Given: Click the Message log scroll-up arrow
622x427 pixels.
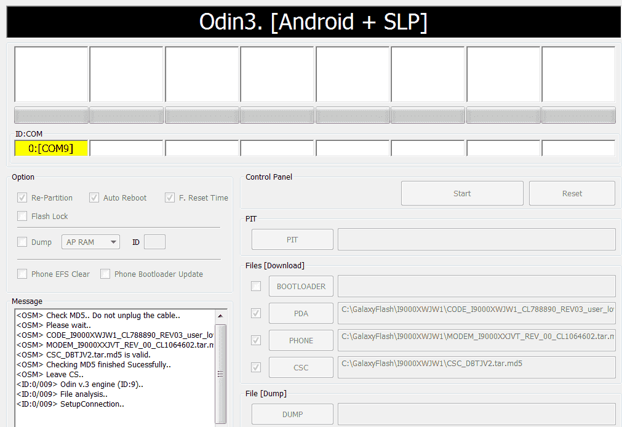Looking at the screenshot, I should click(220, 316).
